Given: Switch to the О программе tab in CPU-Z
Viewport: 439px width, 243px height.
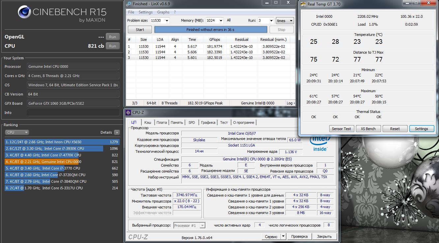Looking at the screenshot, I should click(x=244, y=122).
